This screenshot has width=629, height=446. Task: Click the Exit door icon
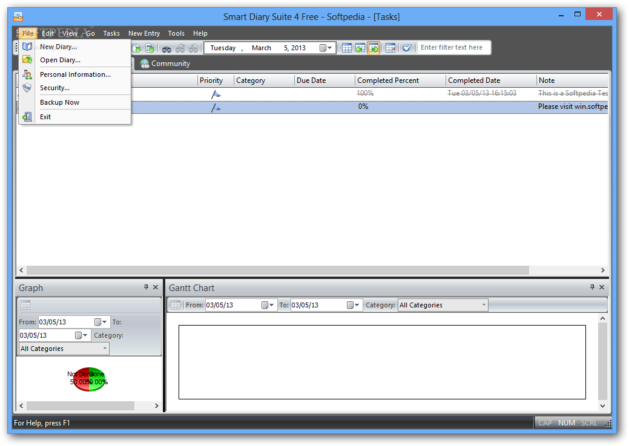[27, 117]
